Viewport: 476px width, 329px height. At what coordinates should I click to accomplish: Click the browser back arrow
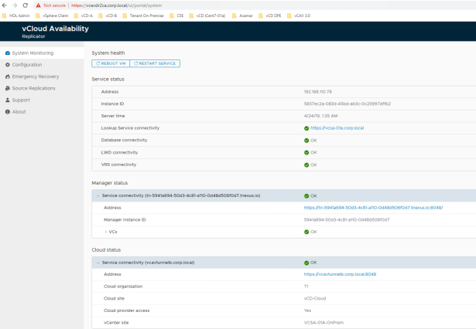coord(5,5)
